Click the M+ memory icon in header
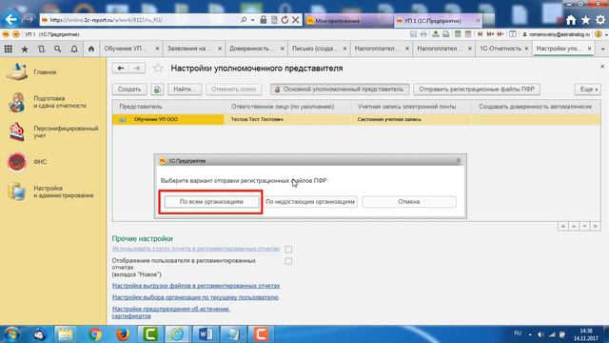The image size is (609, 343). pos(491,34)
